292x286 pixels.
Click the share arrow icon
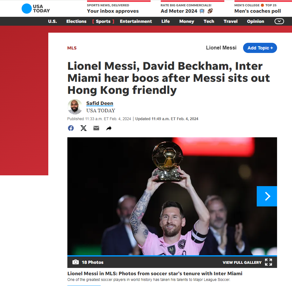109,128
